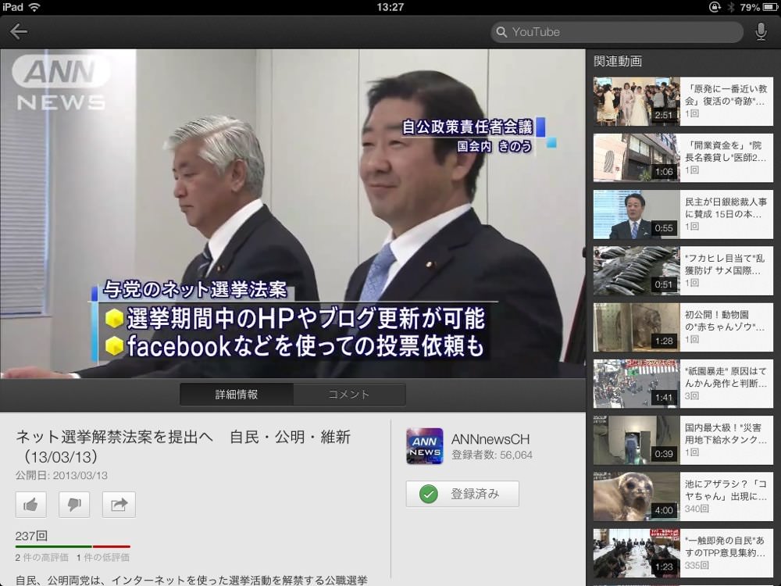This screenshot has height=586, width=781.
Task: Open TPP meeting video thumbnail 1:23
Action: click(637, 553)
